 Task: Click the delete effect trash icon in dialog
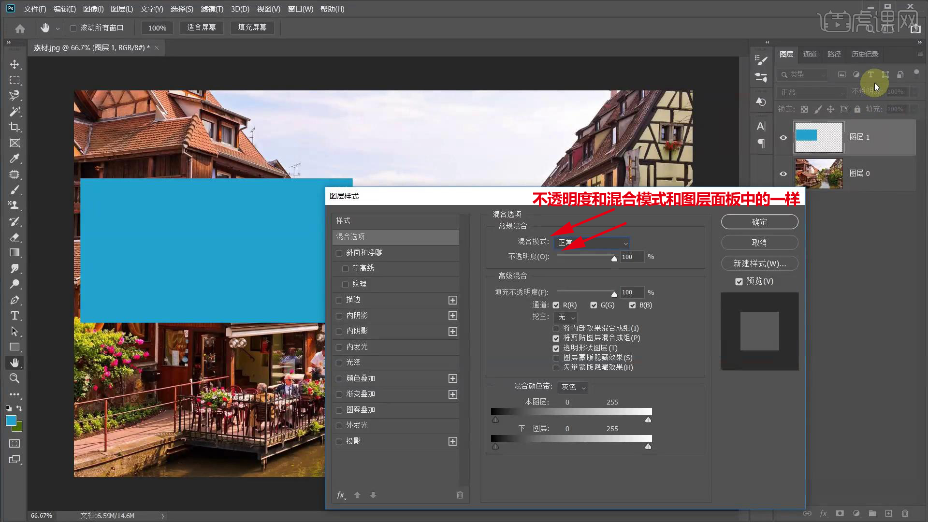(460, 495)
